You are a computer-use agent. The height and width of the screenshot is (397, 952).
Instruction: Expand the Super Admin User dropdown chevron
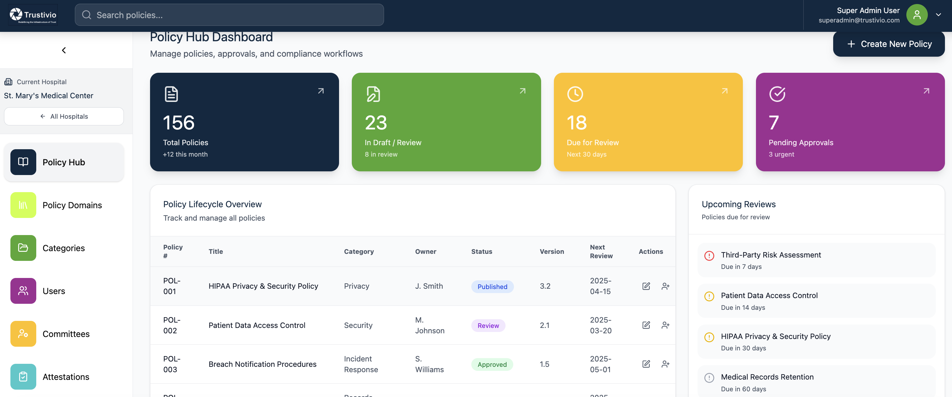(x=938, y=15)
